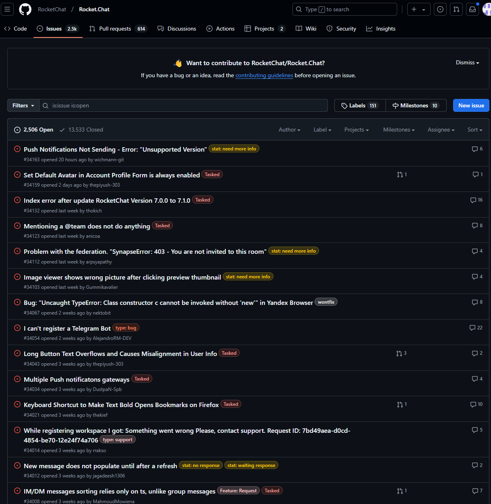Click the GitHub logo
Viewport: 491px width, 504px height.
point(25,9)
